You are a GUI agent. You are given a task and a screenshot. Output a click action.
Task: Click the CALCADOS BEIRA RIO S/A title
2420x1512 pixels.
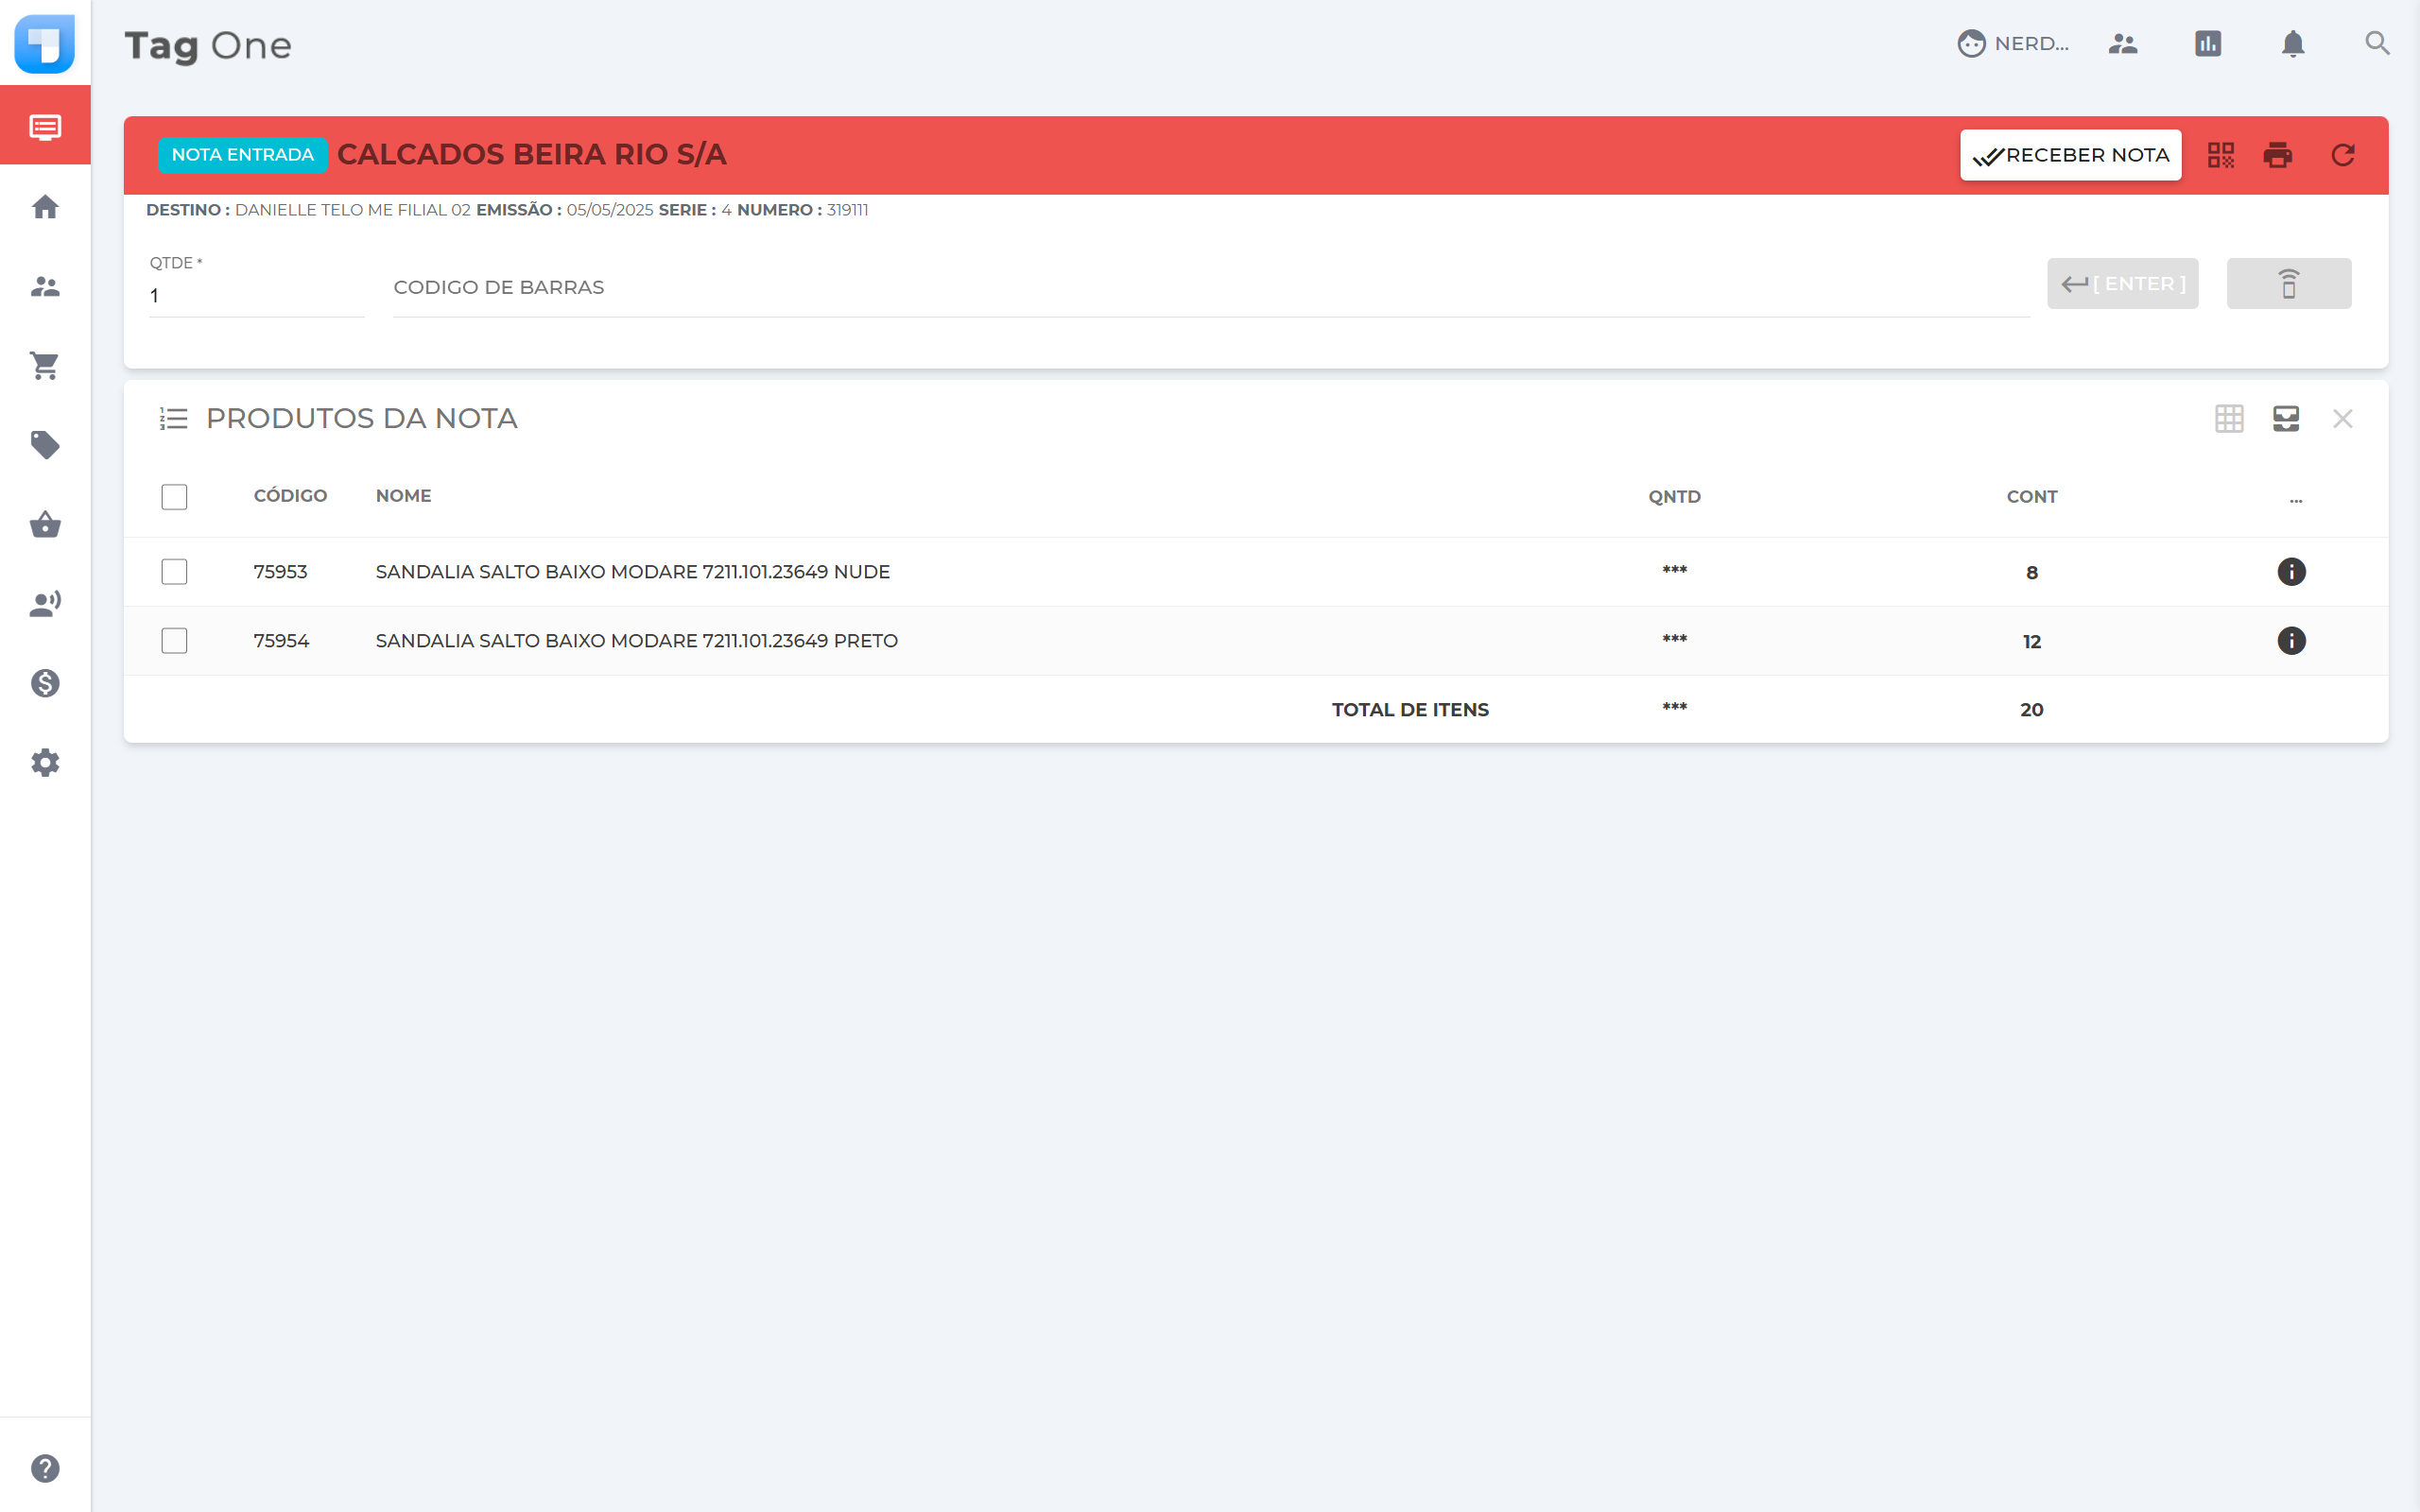pos(532,155)
